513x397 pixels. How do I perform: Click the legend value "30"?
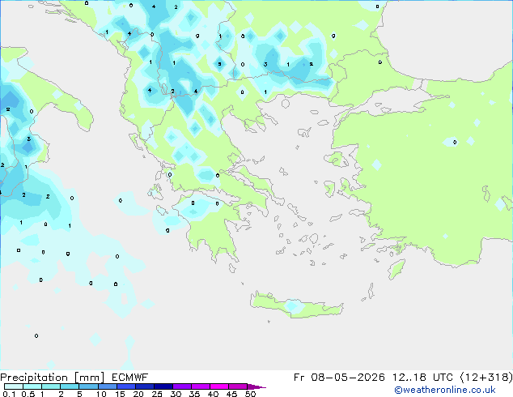pyautogui.click(x=176, y=394)
